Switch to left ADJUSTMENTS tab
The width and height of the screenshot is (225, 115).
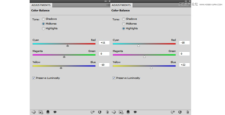pos(41,5)
